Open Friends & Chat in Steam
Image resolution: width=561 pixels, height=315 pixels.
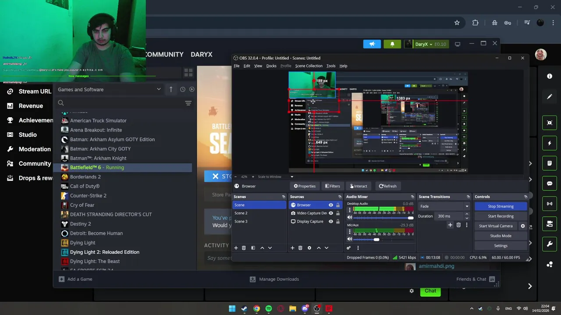476,279
